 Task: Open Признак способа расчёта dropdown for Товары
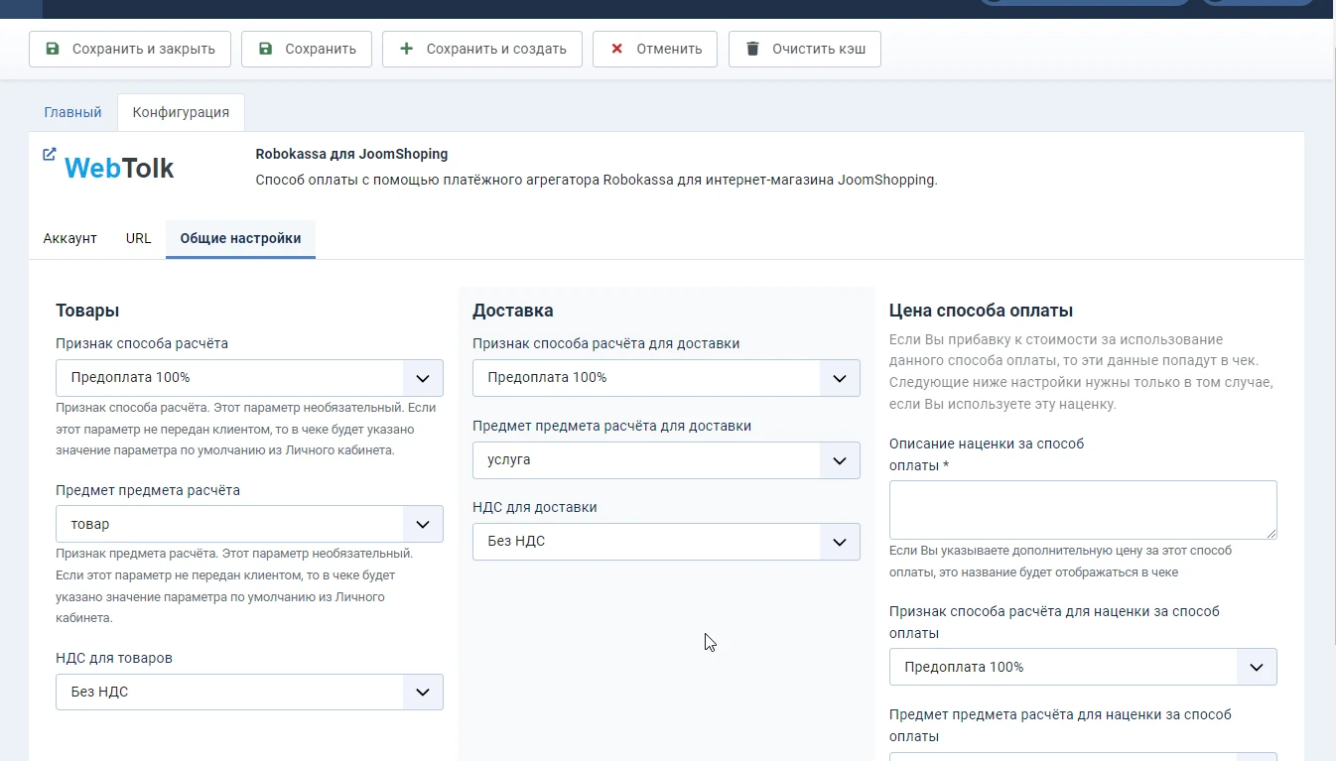click(249, 378)
